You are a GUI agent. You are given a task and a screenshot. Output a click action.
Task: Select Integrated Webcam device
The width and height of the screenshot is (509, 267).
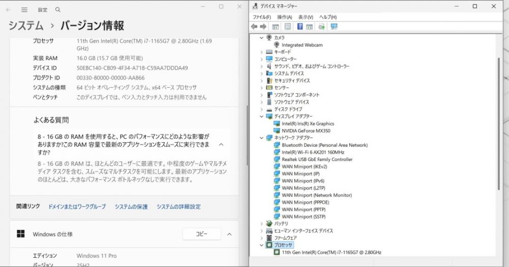pyautogui.click(x=302, y=45)
